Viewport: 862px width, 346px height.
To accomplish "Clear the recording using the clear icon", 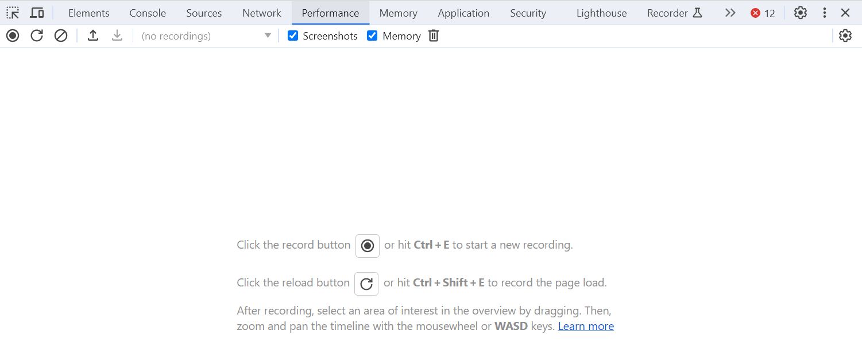I will click(61, 36).
